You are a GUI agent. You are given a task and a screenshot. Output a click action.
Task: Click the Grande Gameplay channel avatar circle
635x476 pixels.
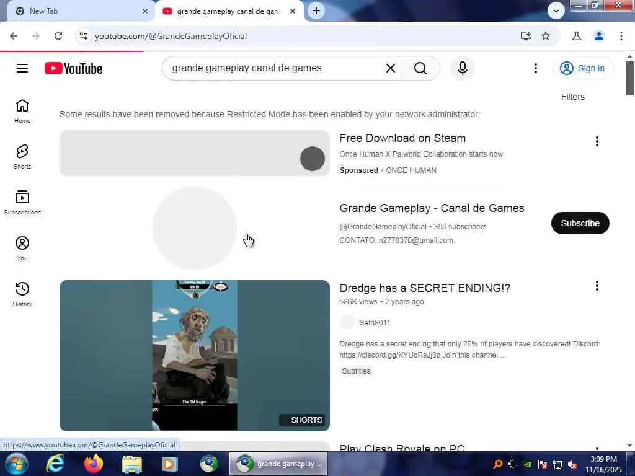click(x=195, y=228)
